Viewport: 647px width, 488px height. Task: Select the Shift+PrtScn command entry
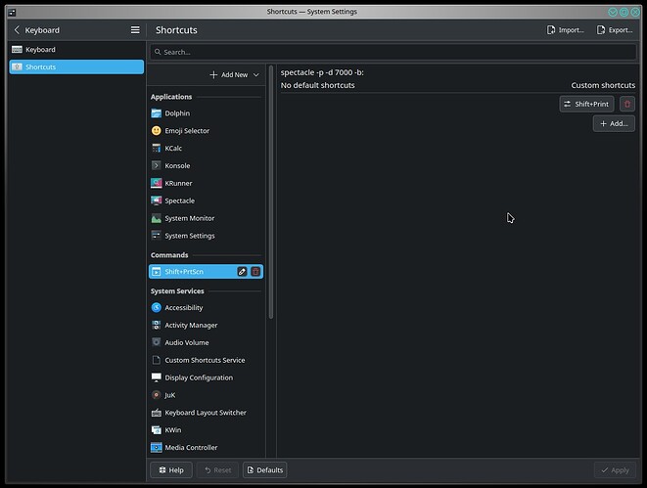coord(206,272)
